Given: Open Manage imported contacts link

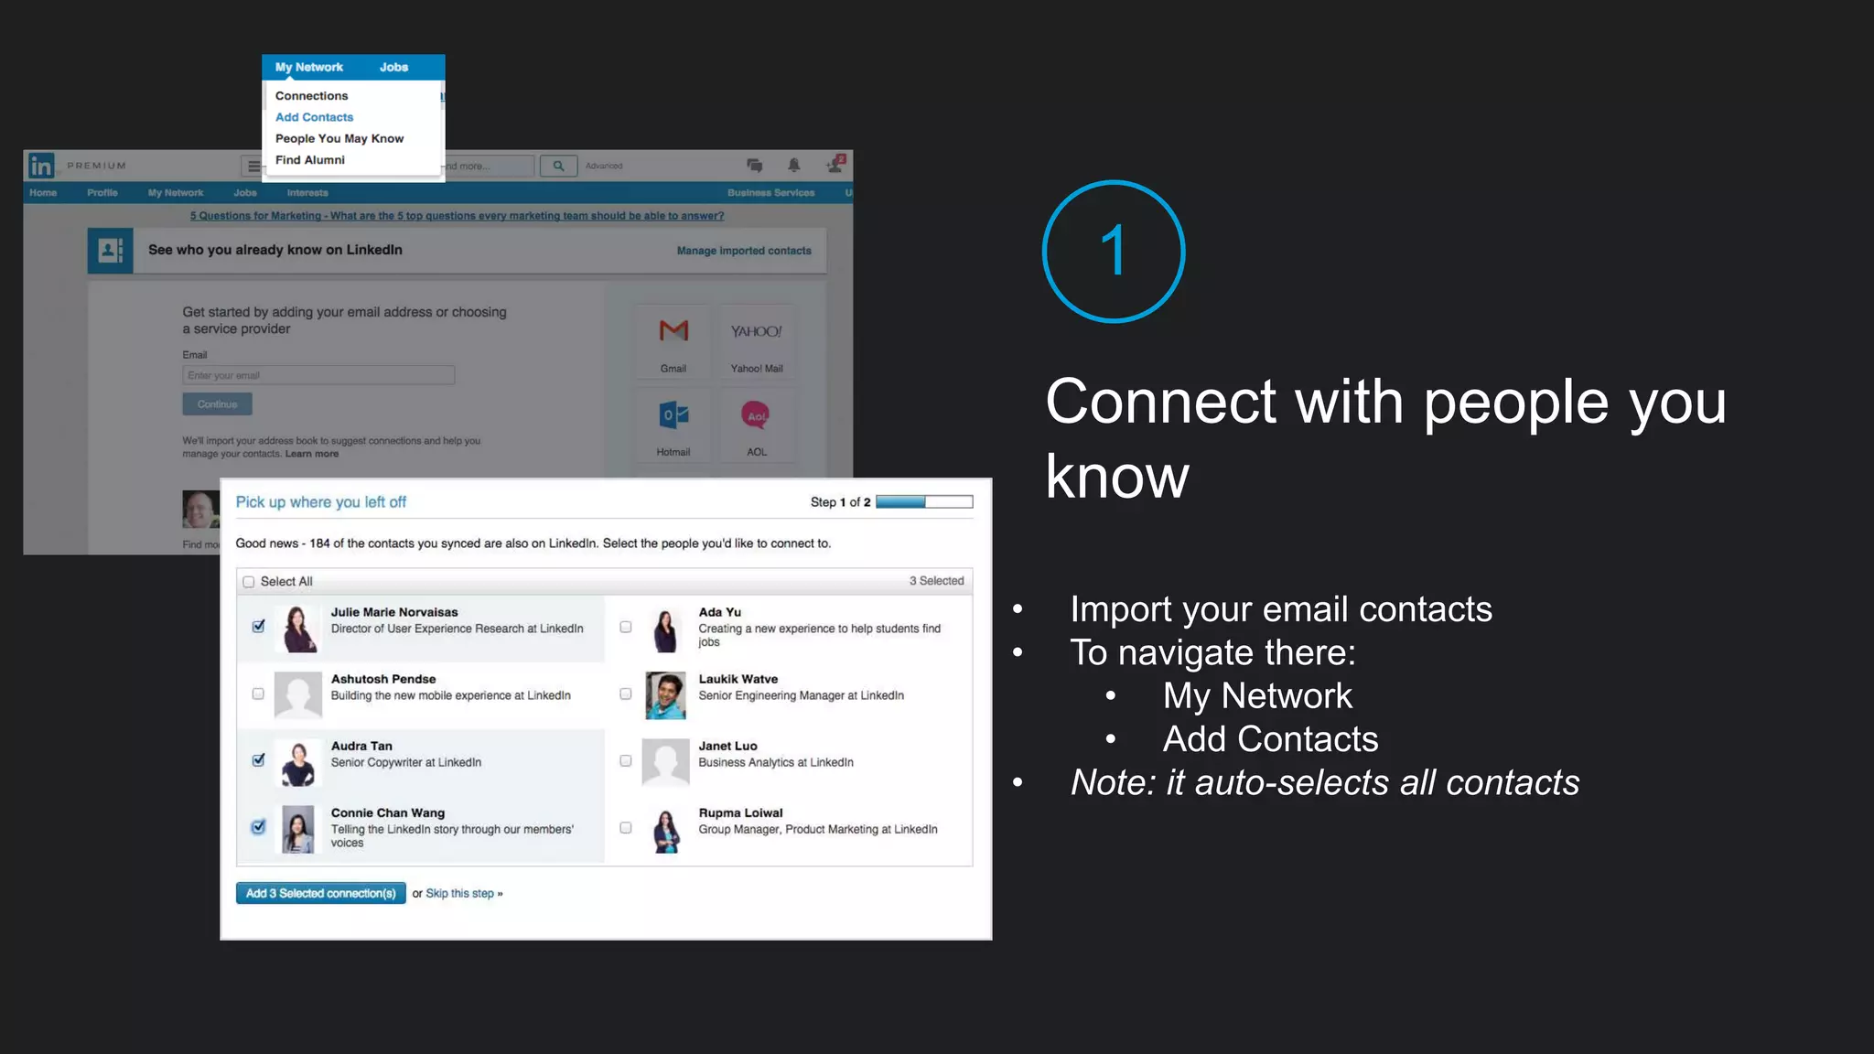Looking at the screenshot, I should point(744,251).
